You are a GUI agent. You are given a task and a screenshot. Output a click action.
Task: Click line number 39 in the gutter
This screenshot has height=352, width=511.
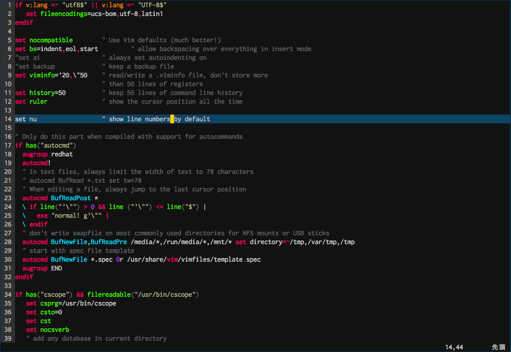8,339
